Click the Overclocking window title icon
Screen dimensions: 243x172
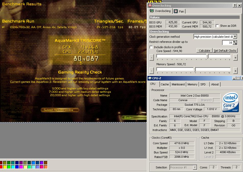click(150, 6)
